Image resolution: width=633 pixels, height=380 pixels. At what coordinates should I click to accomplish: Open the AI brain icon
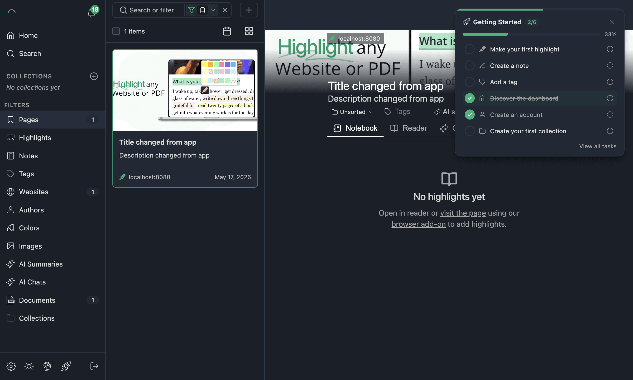click(x=47, y=366)
